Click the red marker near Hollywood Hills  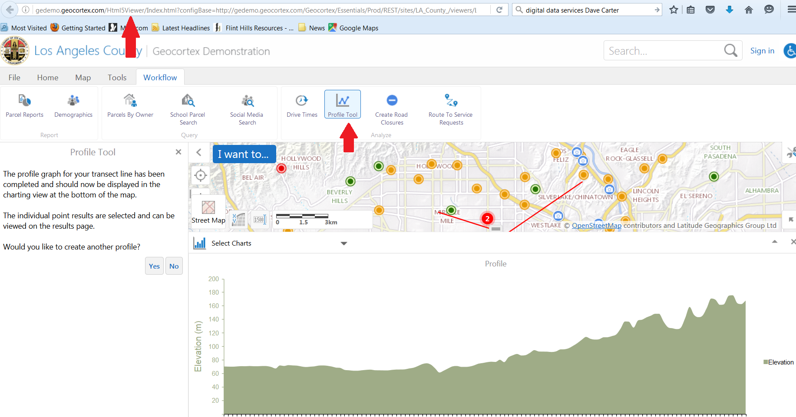point(281,168)
